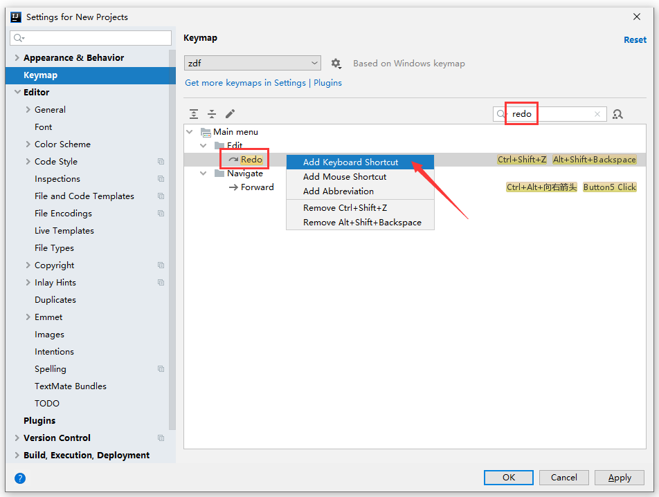
Task: Open the Plugins link under keymap
Action: 327,83
